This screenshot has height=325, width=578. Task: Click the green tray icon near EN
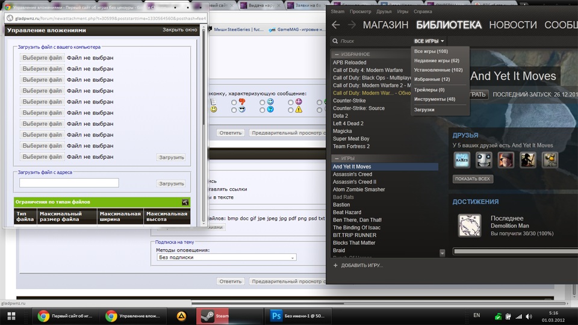(x=498, y=317)
